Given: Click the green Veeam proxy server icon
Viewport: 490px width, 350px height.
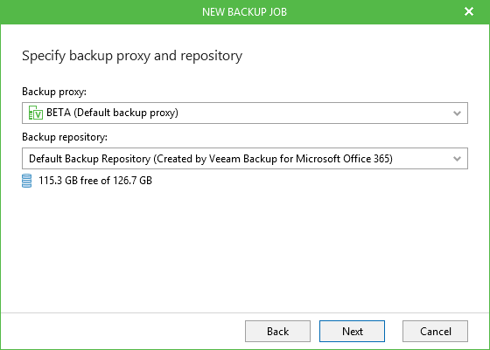Looking at the screenshot, I should [x=36, y=113].
